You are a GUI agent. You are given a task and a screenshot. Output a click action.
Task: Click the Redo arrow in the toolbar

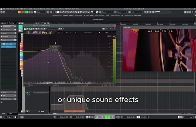pyautogui.click(x=4, y=12)
